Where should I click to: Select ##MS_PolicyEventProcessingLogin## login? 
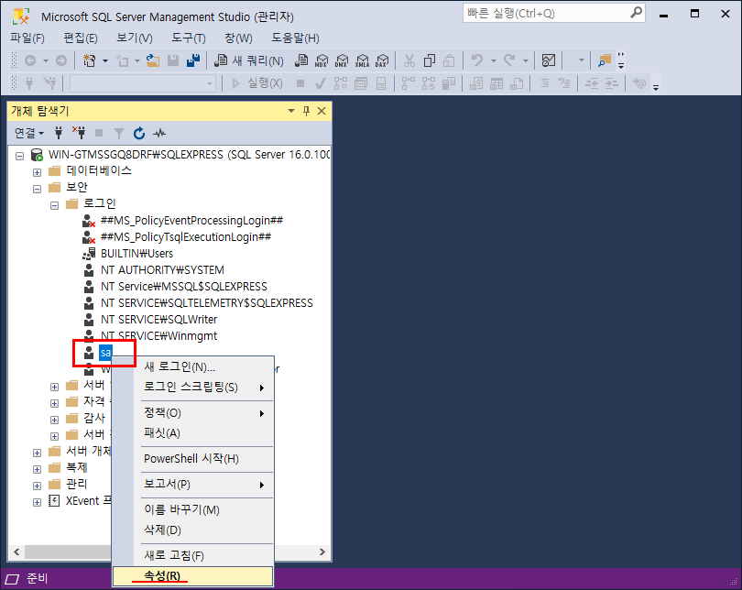click(191, 221)
